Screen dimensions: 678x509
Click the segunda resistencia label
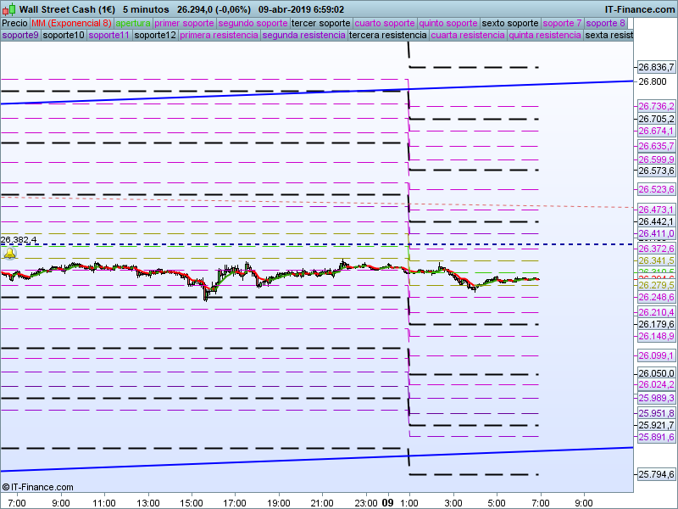click(303, 35)
